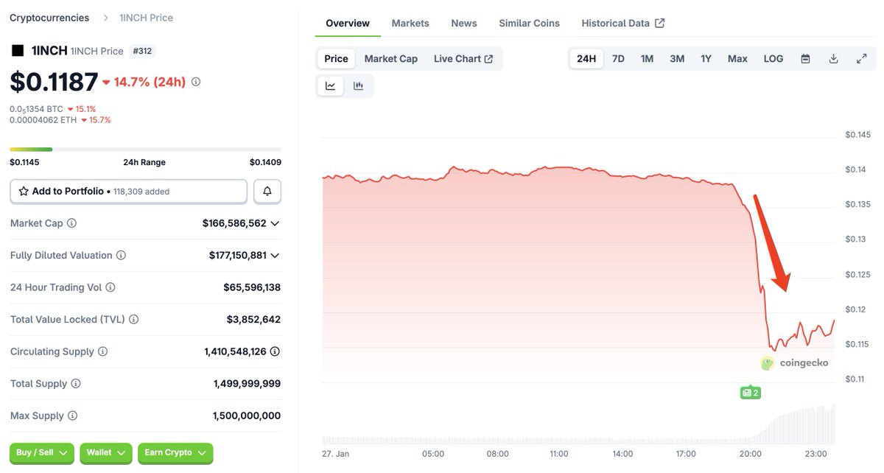This screenshot has height=473, width=884.
Task: Switch the chart to Market Cap
Action: (x=390, y=59)
